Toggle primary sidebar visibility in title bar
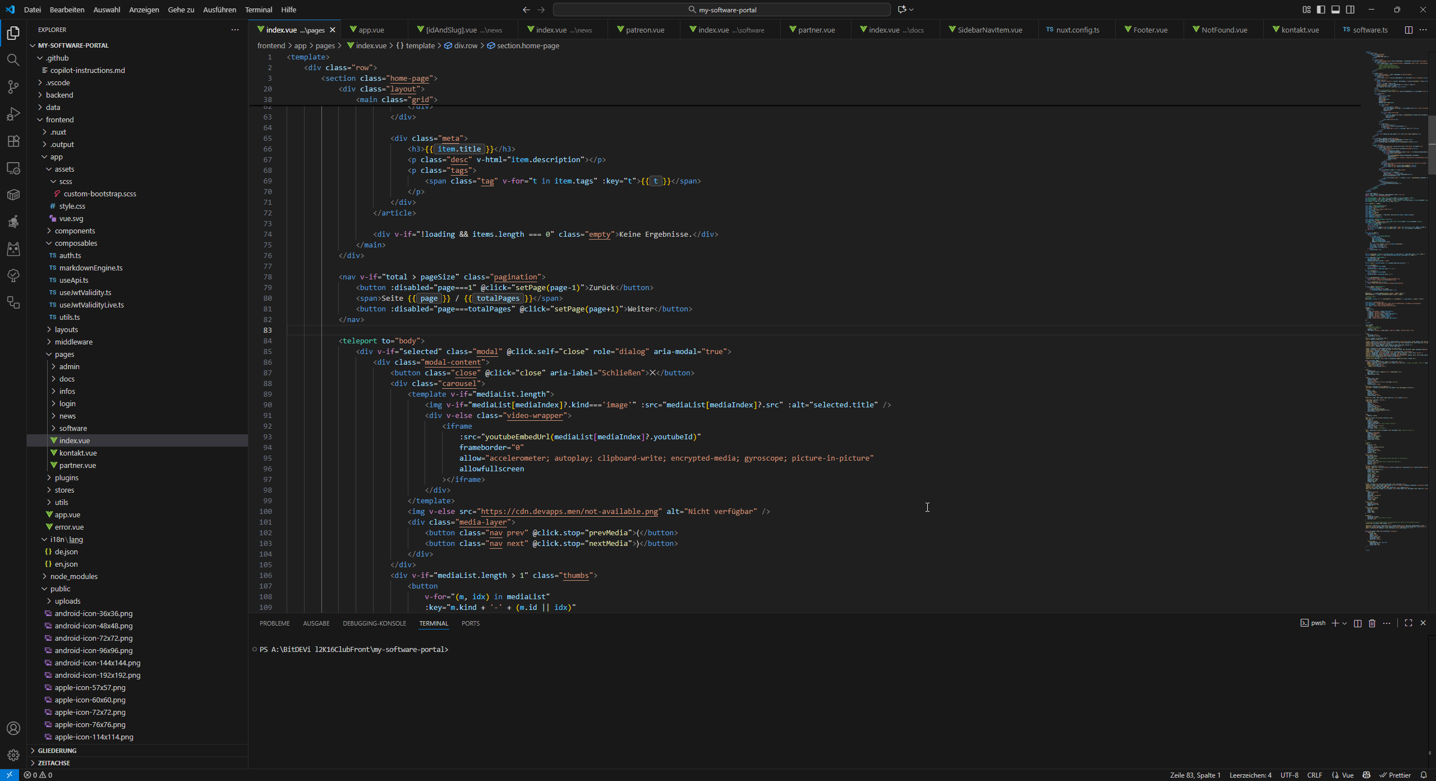The image size is (1436, 781). point(1321,10)
